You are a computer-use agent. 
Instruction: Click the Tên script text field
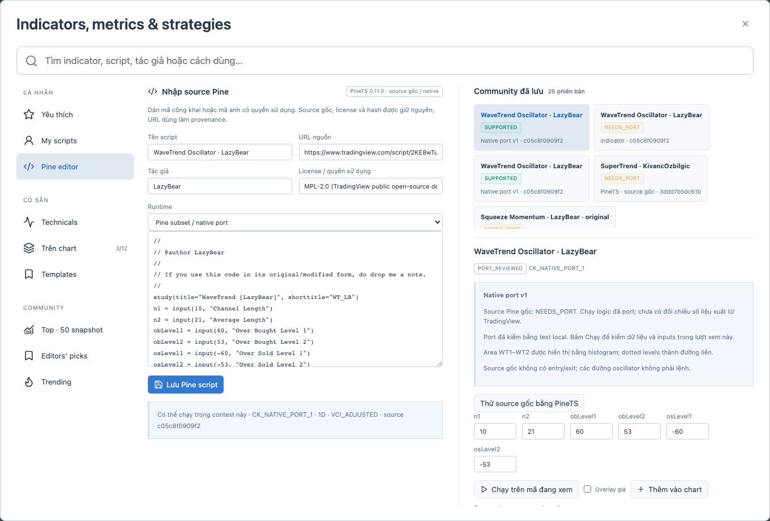(220, 152)
